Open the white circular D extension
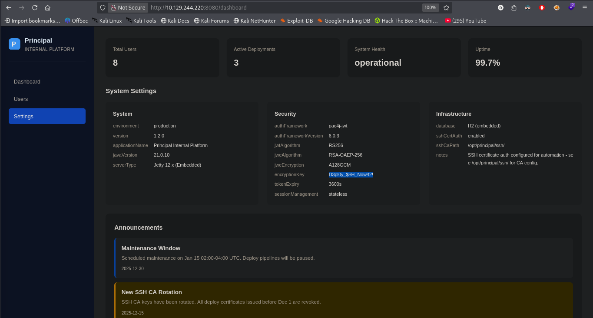This screenshot has width=593, height=318. coord(500,7)
